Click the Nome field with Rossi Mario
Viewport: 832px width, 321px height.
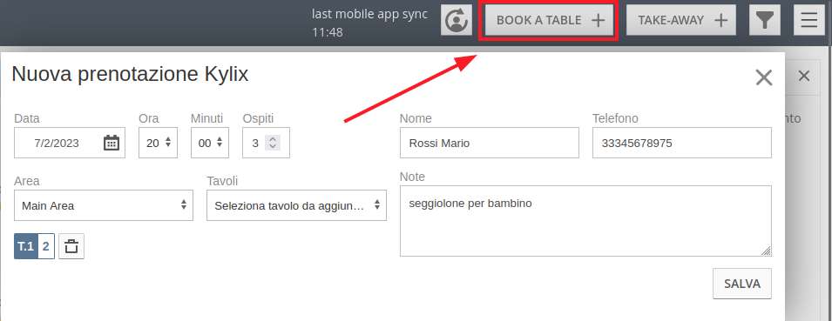[x=490, y=143]
